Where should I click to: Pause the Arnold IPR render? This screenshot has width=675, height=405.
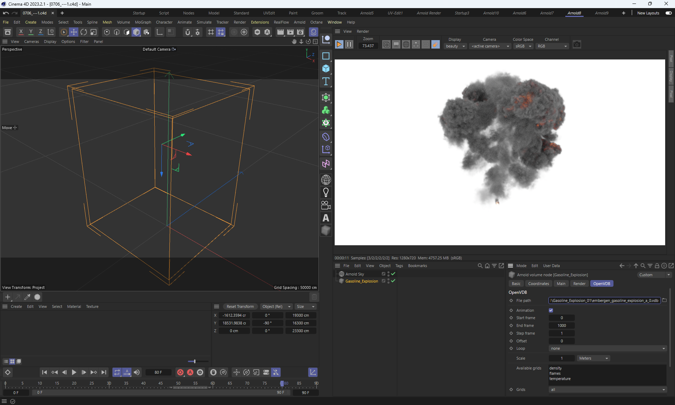(x=349, y=44)
